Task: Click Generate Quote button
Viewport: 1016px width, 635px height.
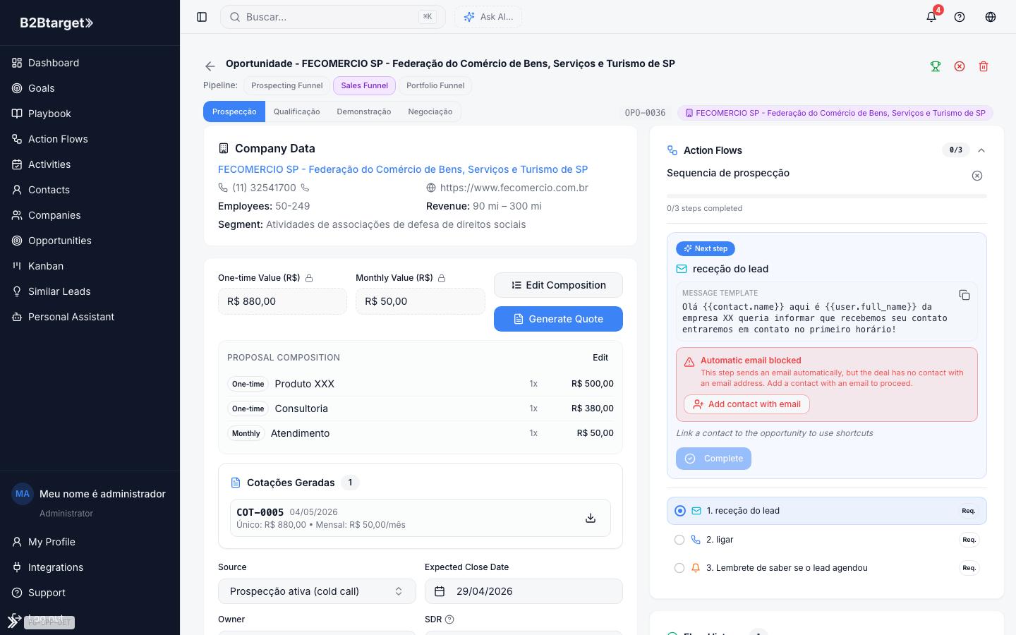Action: click(558, 319)
